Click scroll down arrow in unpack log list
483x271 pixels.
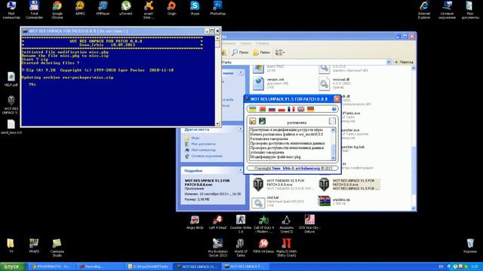point(333,158)
